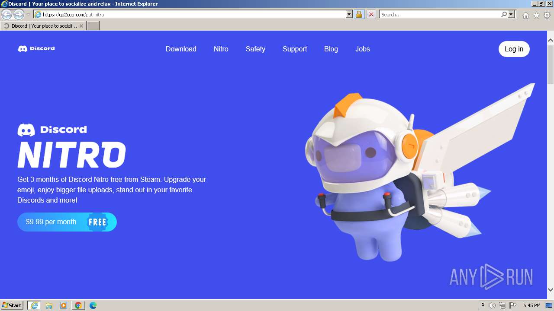
Task: Open the Download nav link
Action: (181, 49)
